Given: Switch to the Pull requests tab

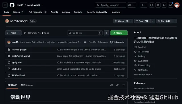Looking at the screenshot, I should [x=37, y=12].
